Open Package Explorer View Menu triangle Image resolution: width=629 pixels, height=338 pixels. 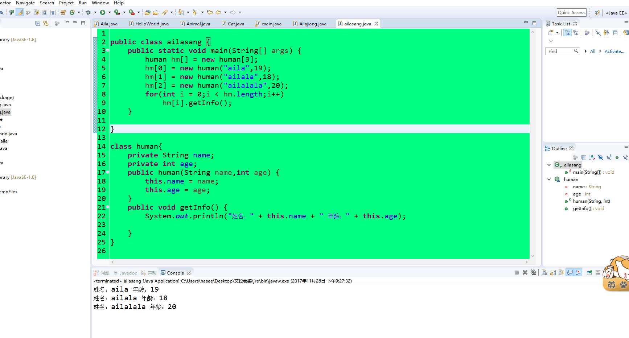pyautogui.click(x=67, y=23)
